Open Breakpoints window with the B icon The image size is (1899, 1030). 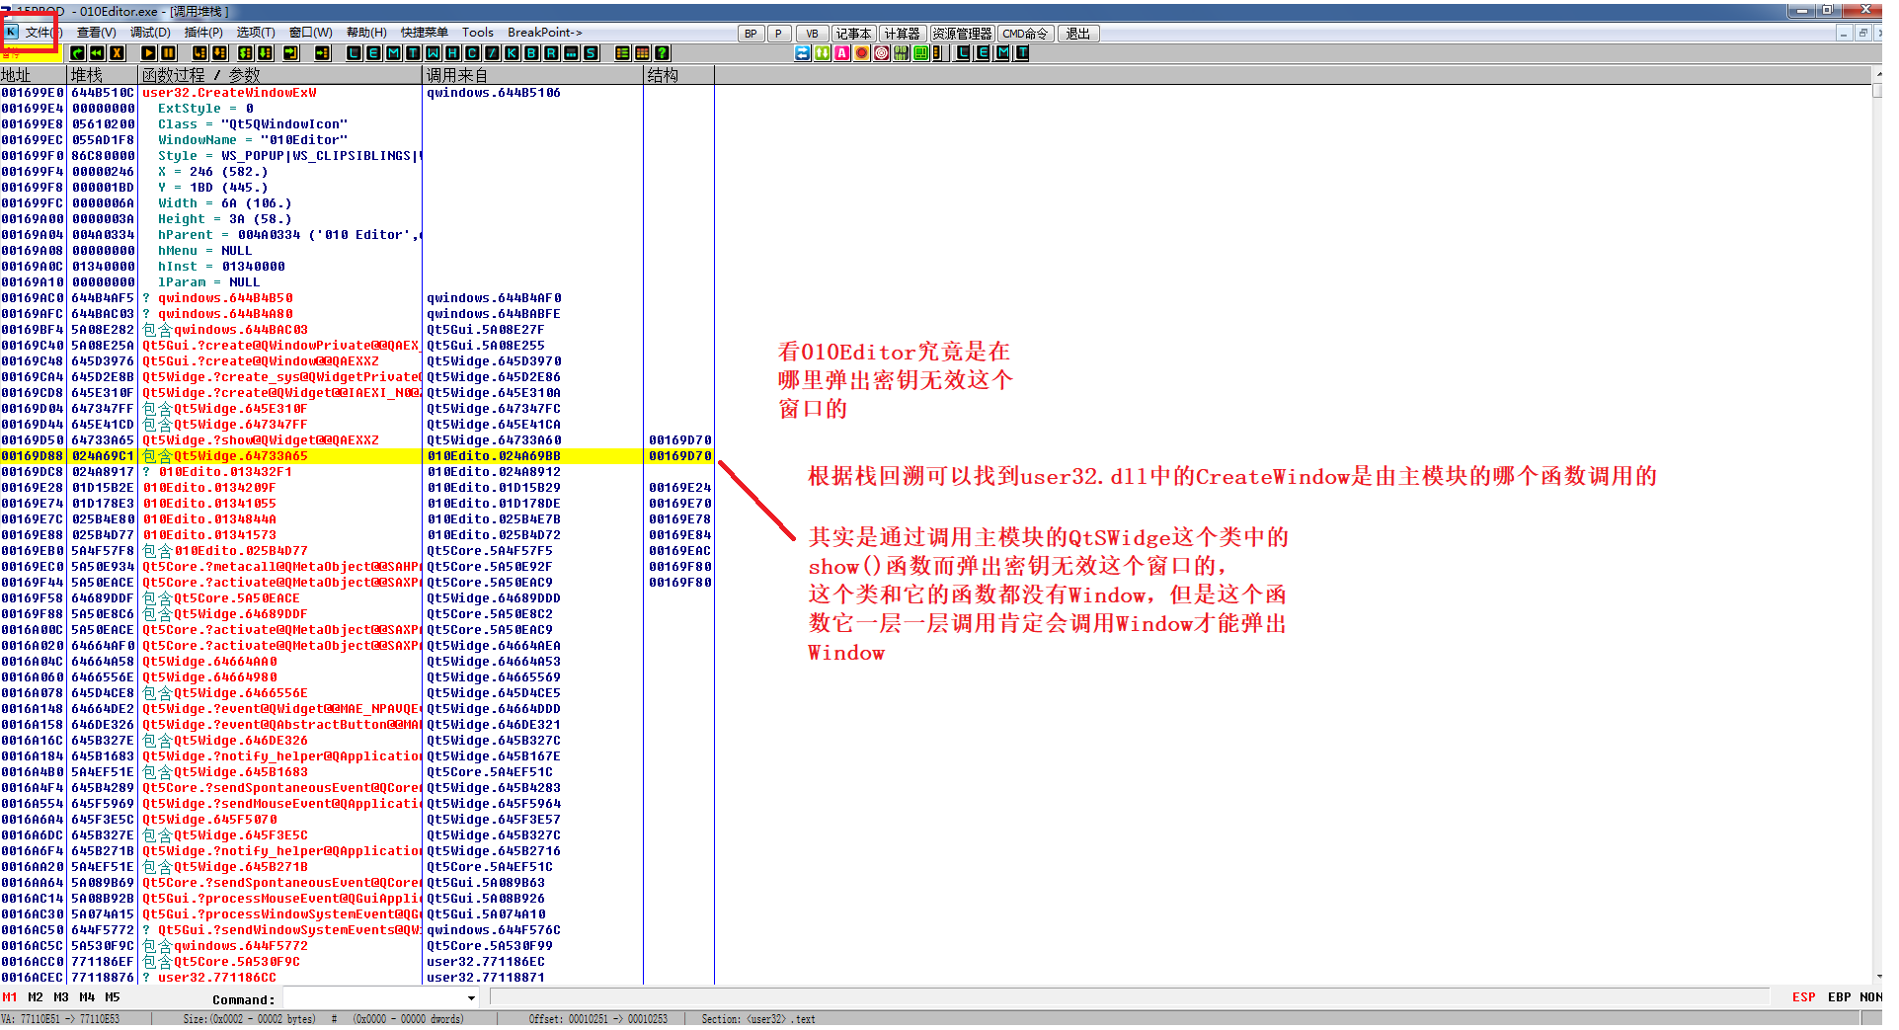pyautogui.click(x=531, y=53)
